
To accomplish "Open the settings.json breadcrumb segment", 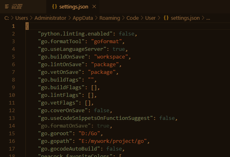I will (185, 18).
